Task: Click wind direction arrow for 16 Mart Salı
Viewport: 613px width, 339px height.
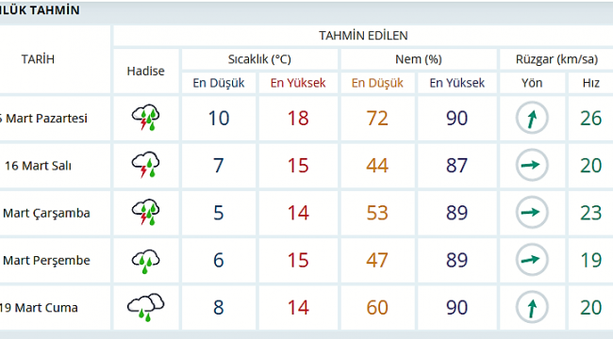Action: [532, 165]
